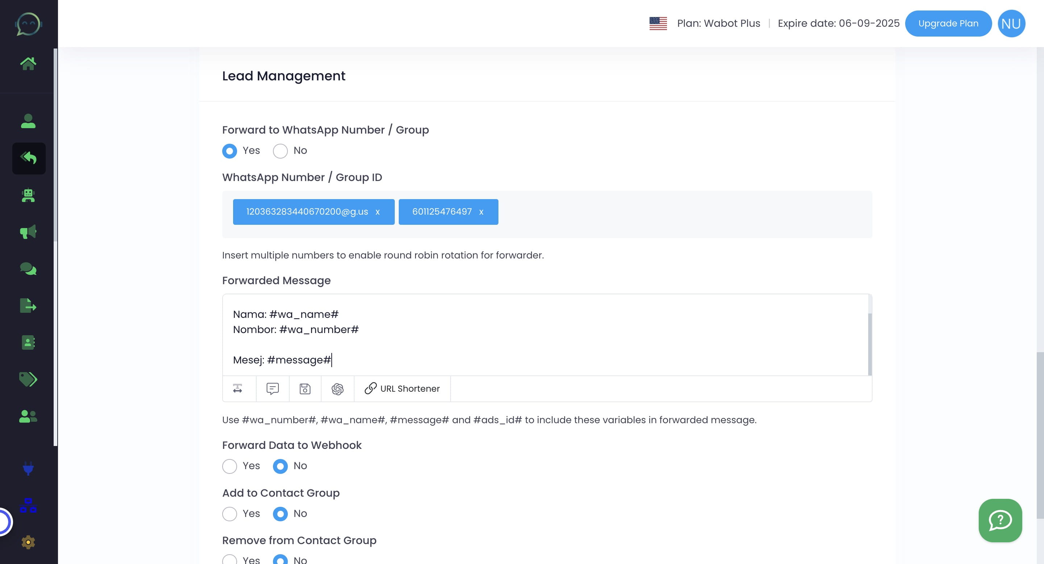Open the NU user avatar menu
This screenshot has height=564, width=1044.
tap(1011, 24)
